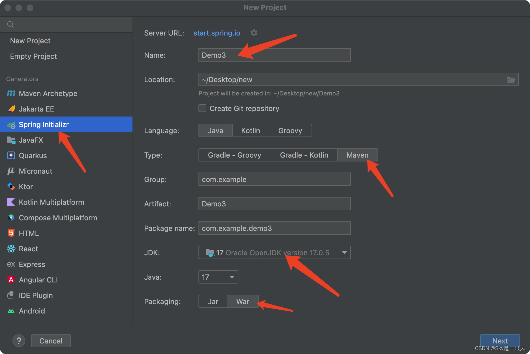Viewport: 530px width, 354px height.
Task: Open the Java version 17 dropdown
Action: [x=218, y=277]
